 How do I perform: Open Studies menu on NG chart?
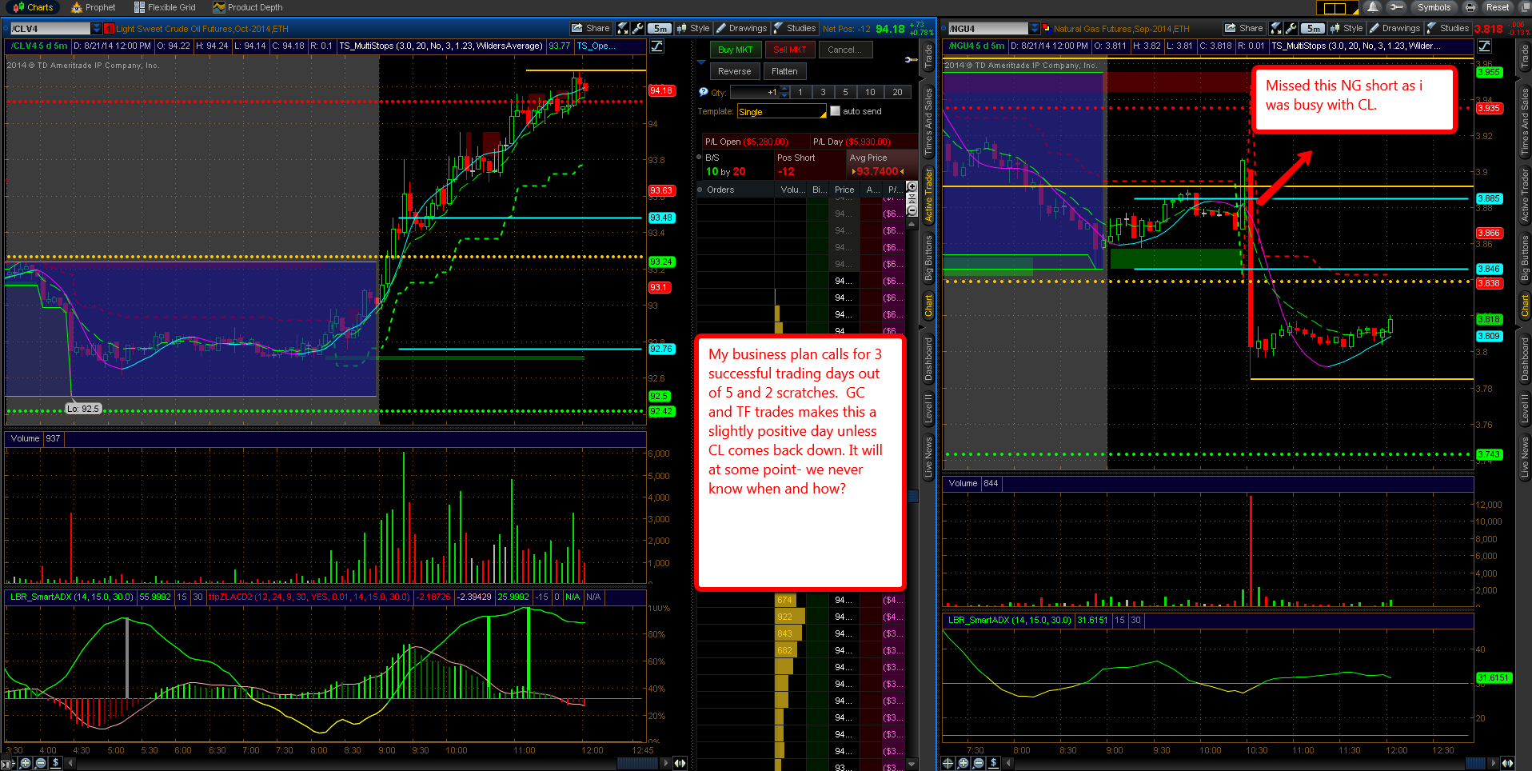(1448, 28)
